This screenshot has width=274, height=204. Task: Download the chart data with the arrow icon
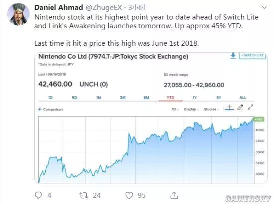click(233, 56)
